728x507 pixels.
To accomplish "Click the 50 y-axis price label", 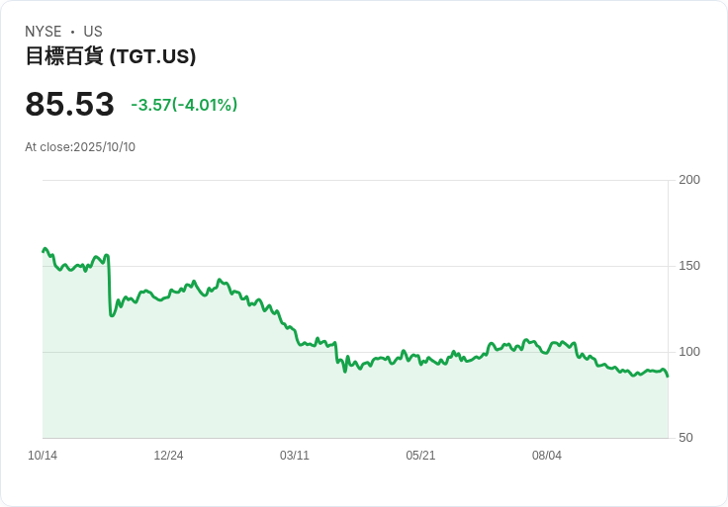I will [x=685, y=438].
